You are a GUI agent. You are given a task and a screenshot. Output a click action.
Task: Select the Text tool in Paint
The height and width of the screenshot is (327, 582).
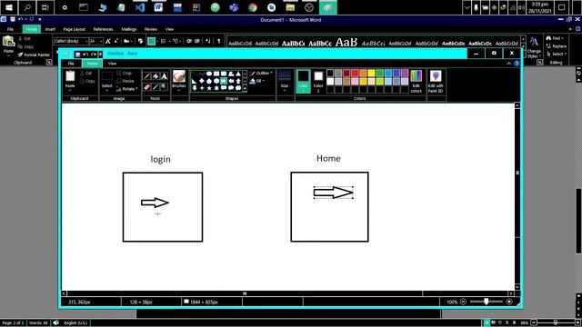[164, 76]
